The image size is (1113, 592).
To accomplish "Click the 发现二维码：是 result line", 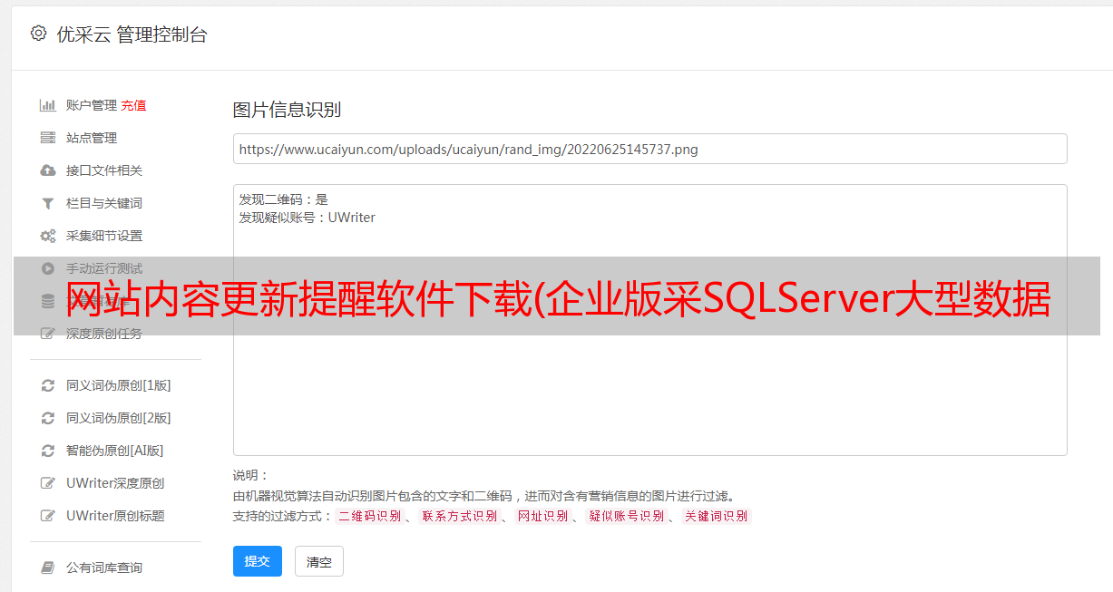I will 284,199.
